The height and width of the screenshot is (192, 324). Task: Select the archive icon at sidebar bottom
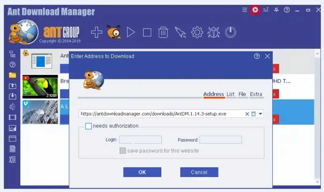tap(12, 159)
